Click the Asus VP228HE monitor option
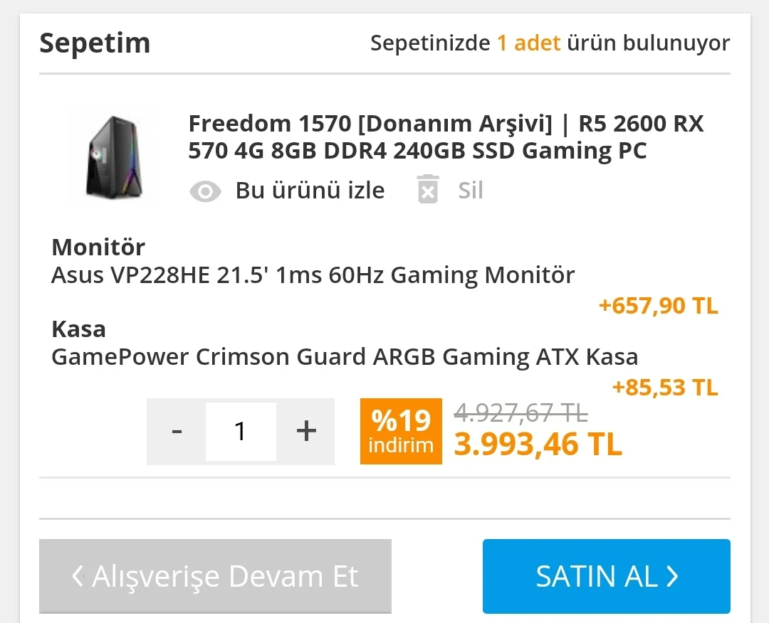 click(313, 275)
